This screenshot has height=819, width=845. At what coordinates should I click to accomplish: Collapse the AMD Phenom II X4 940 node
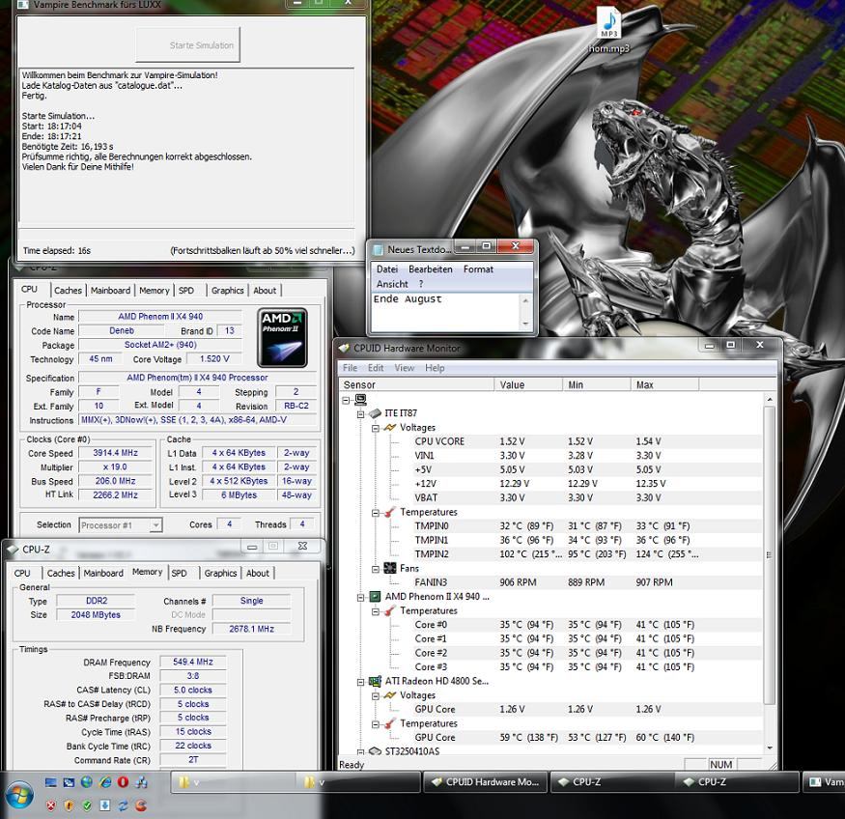point(361,597)
